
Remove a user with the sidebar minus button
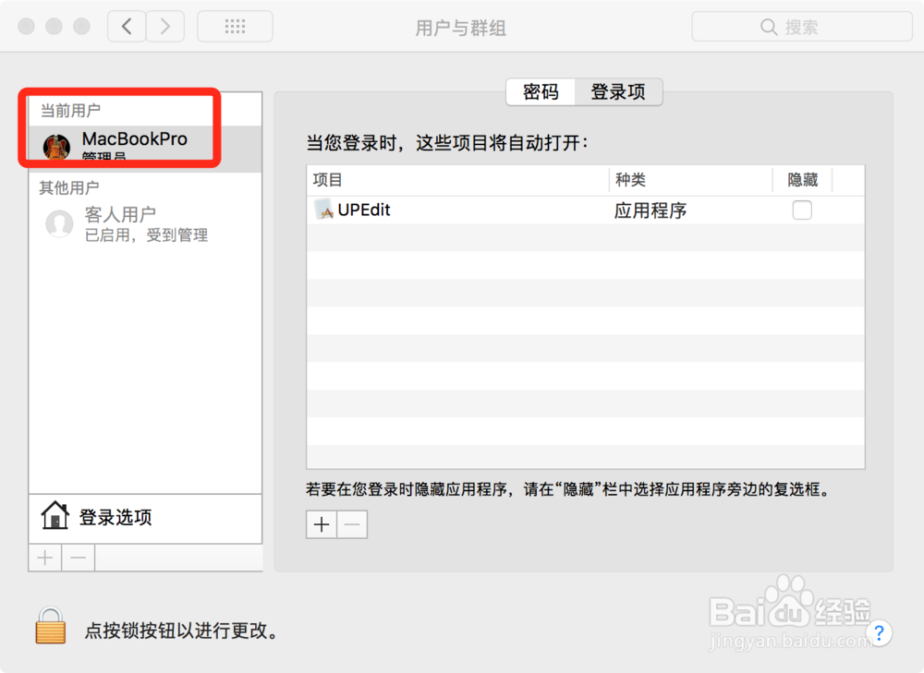78,557
